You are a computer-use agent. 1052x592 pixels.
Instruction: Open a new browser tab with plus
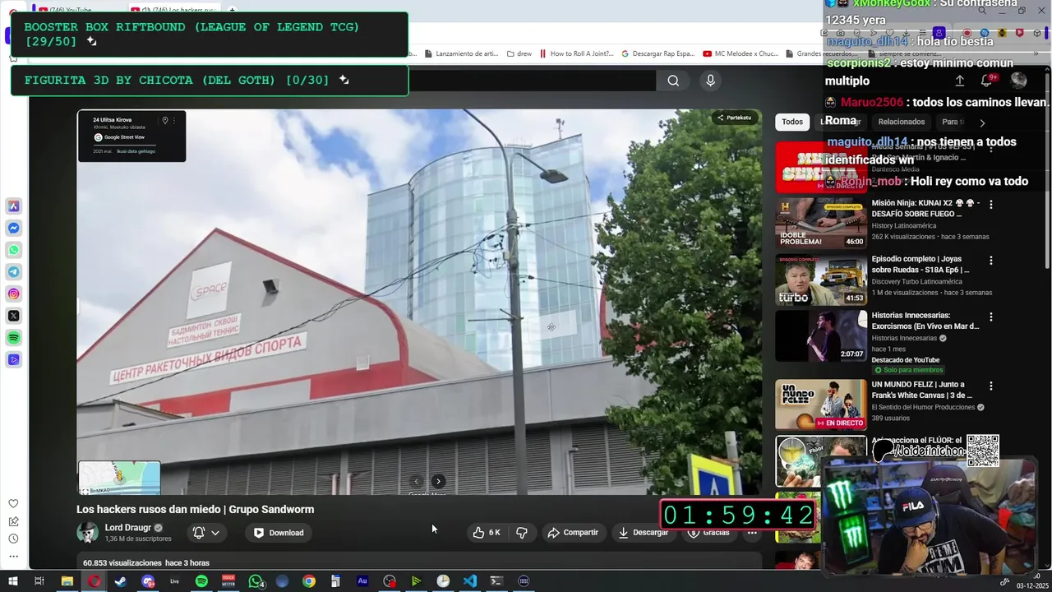pyautogui.click(x=232, y=10)
